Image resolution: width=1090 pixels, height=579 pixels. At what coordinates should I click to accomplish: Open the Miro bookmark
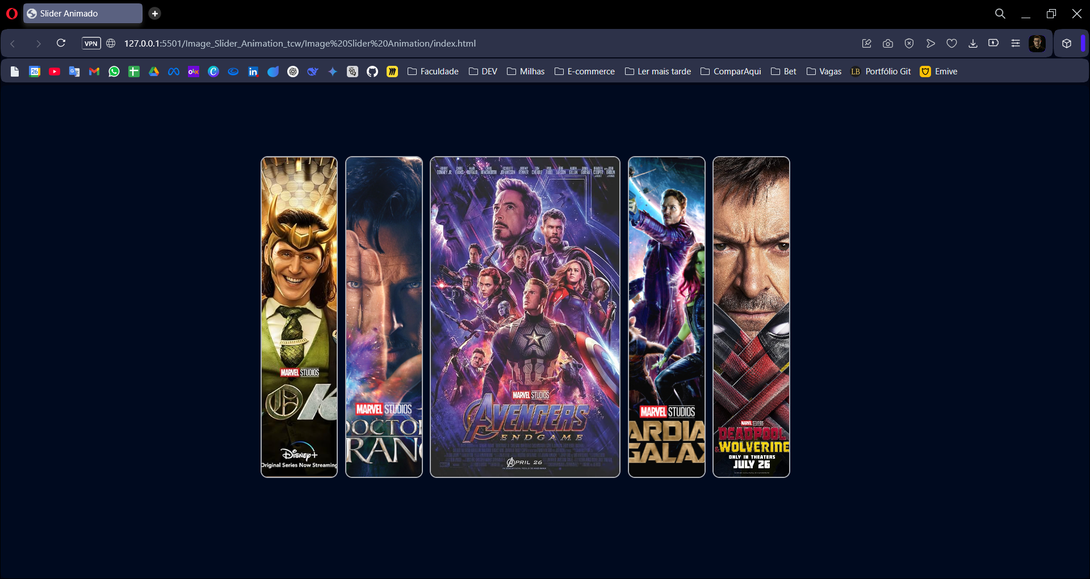point(392,72)
